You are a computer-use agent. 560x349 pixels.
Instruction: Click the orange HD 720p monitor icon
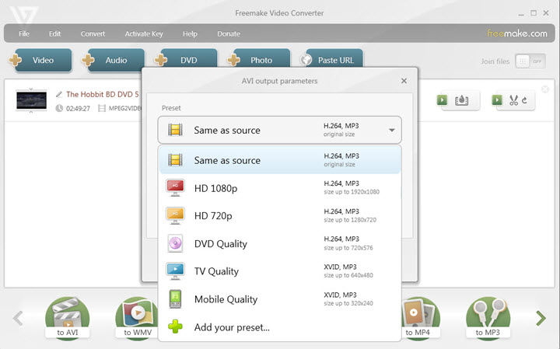(x=175, y=215)
